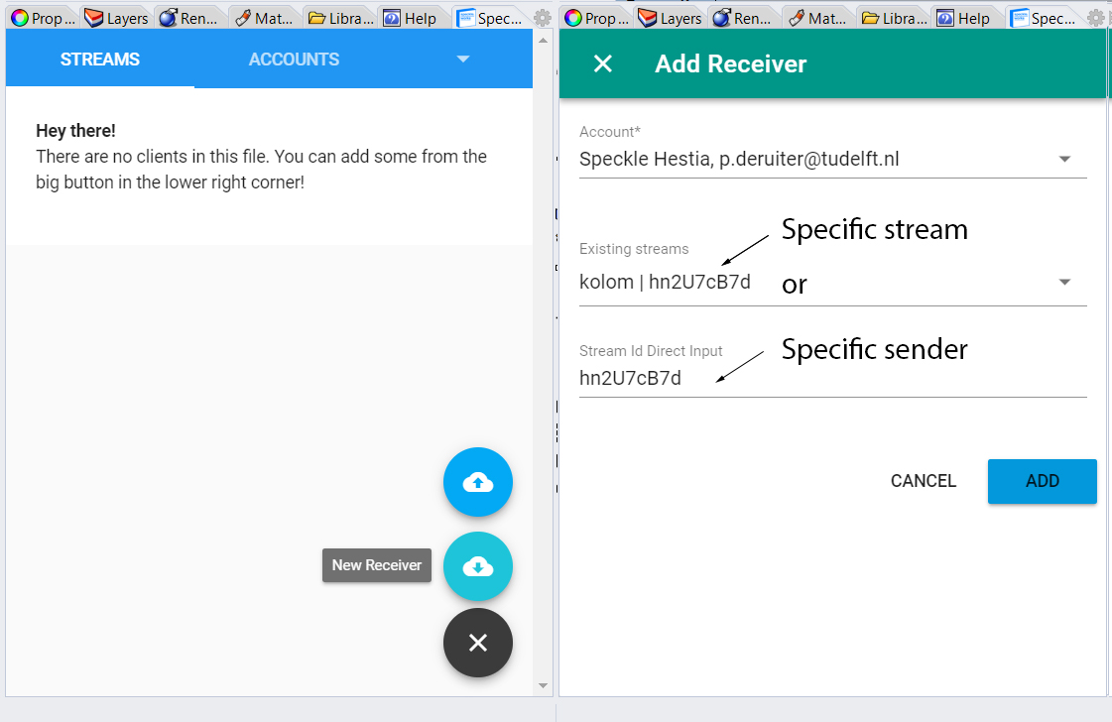The image size is (1112, 722).
Task: Open the gear options in left panel tab bar
Action: pyautogui.click(x=543, y=18)
